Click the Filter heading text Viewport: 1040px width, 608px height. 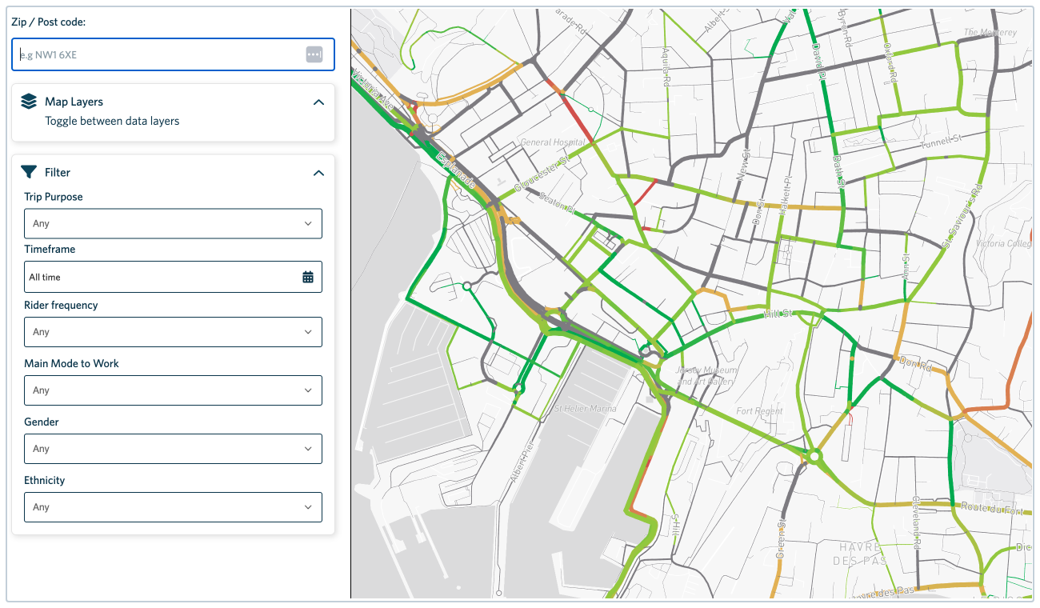pos(58,172)
